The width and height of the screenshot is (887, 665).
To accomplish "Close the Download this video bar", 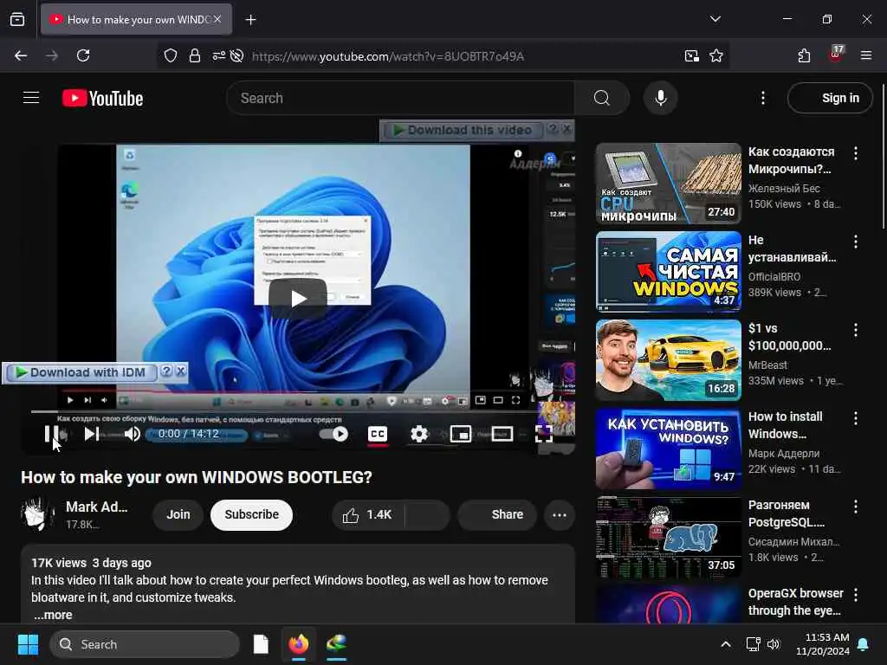I will point(567,130).
